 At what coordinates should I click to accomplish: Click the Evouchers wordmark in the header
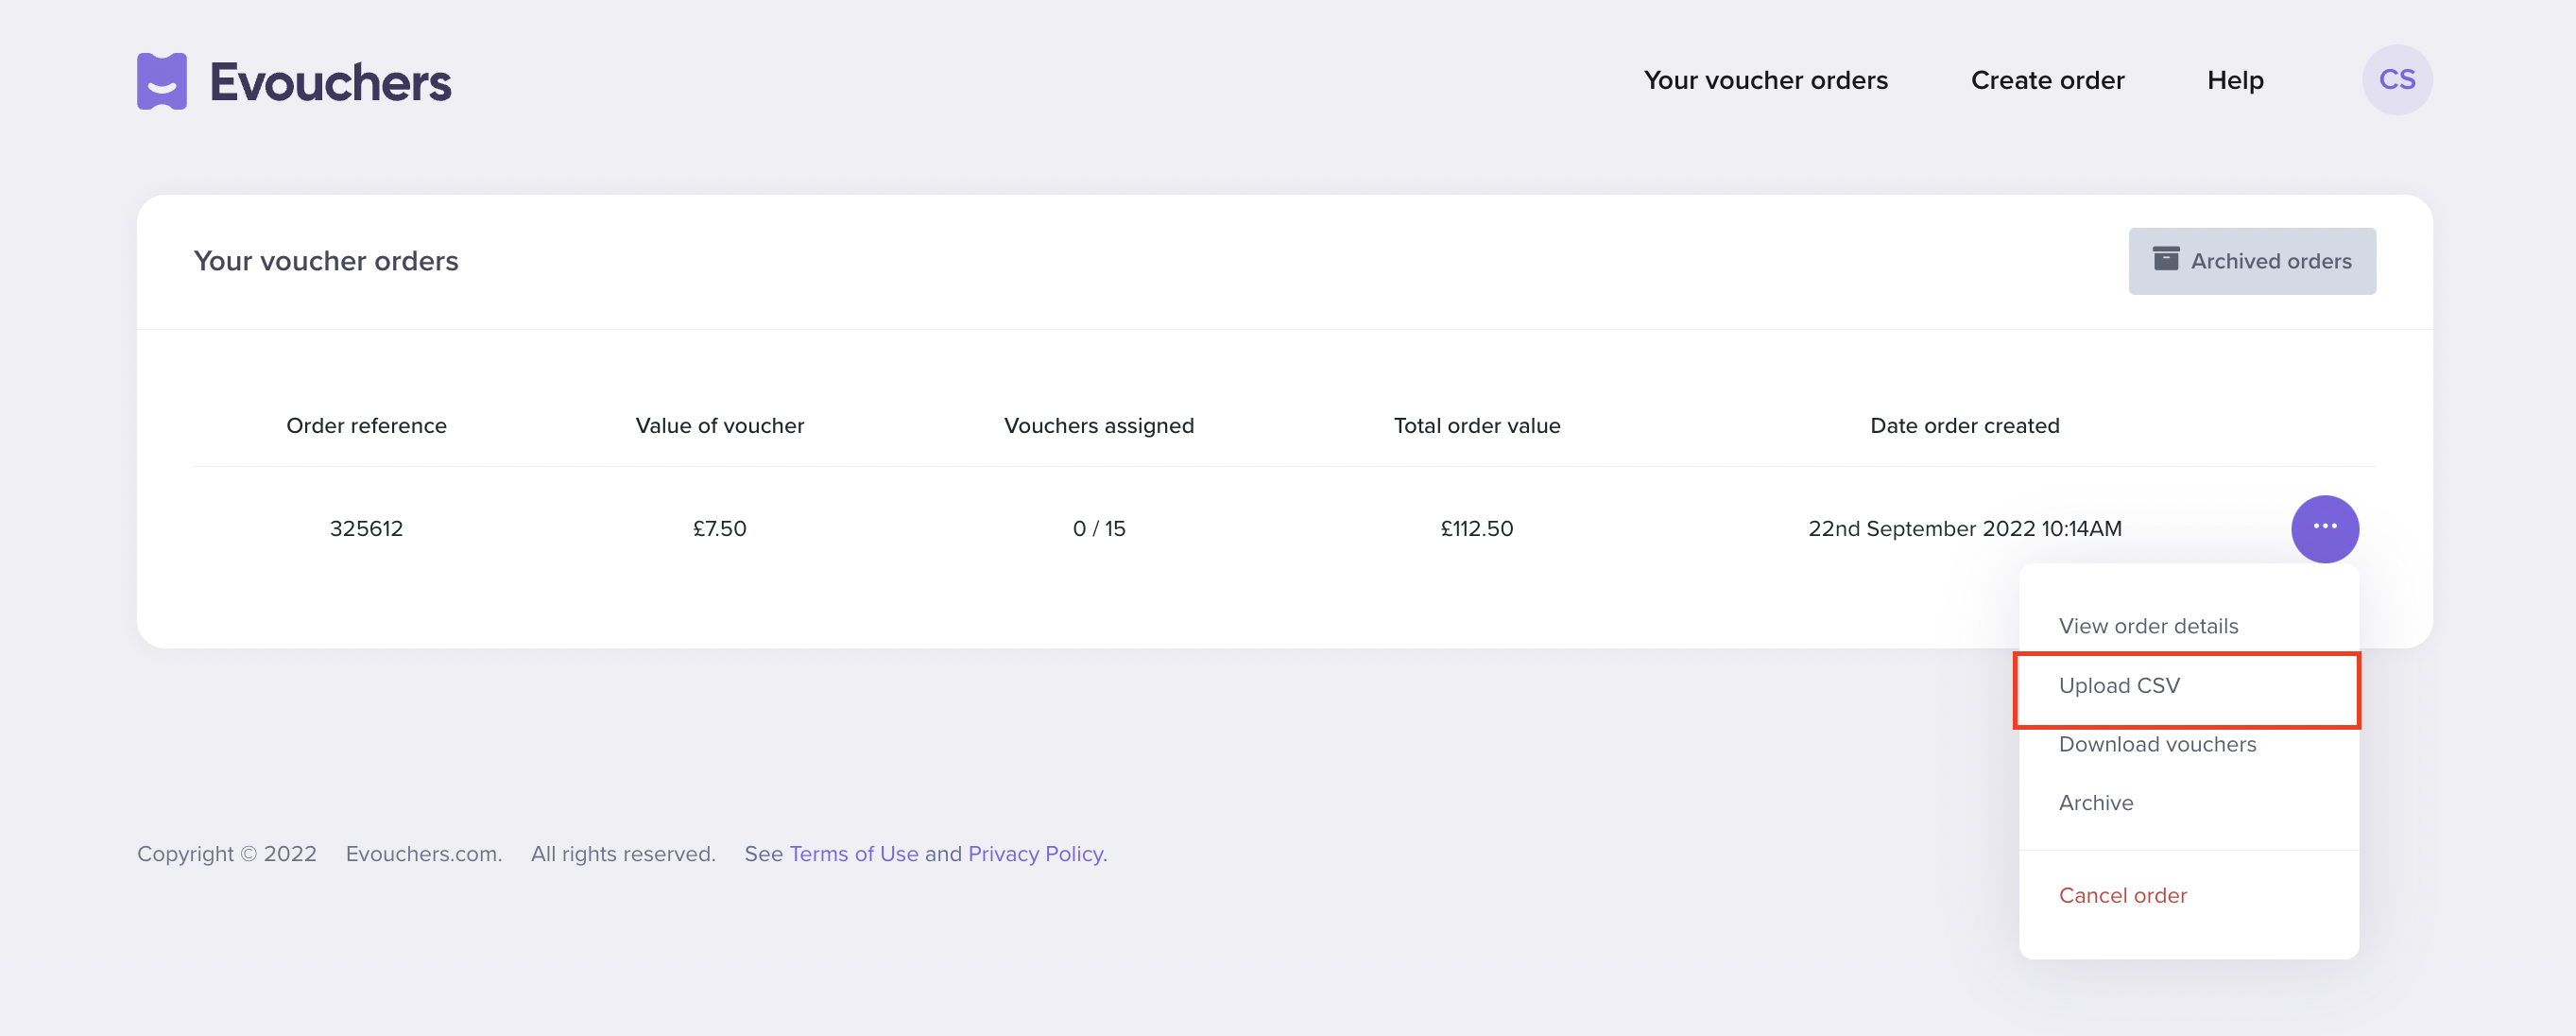pyautogui.click(x=330, y=81)
